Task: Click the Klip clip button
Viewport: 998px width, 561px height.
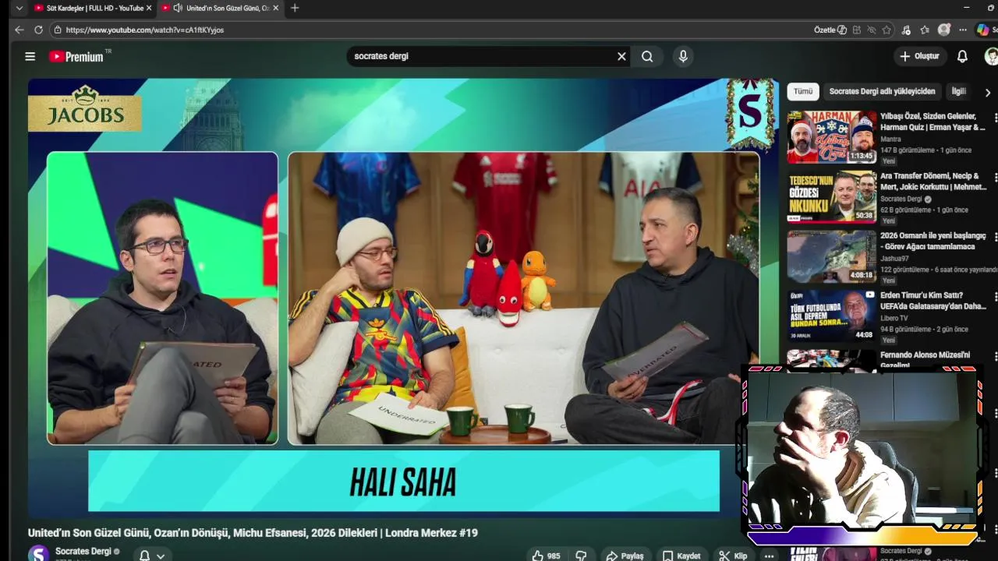Action: pyautogui.click(x=732, y=556)
